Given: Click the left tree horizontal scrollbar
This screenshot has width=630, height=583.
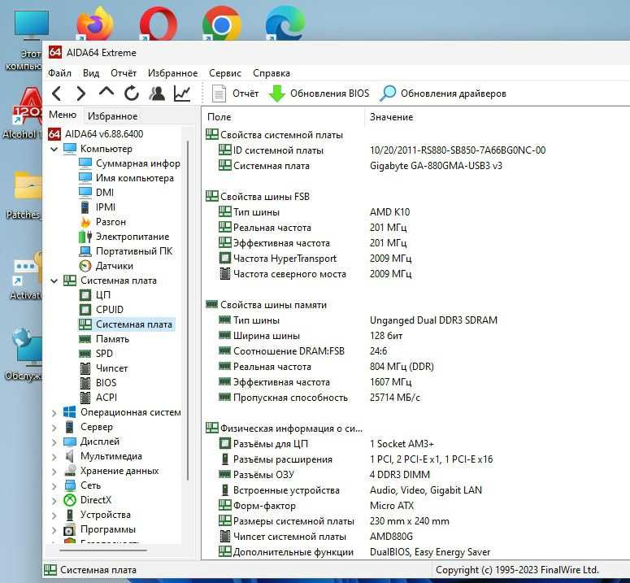Looking at the screenshot, I should pos(103,550).
